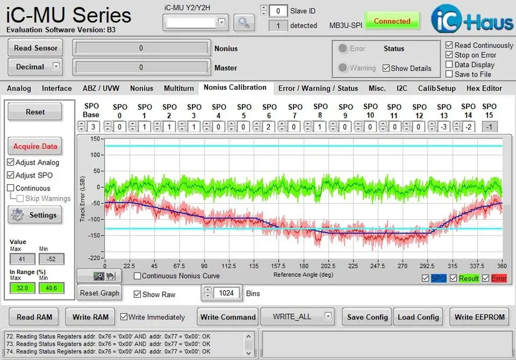Hide the Error plot via legend checkbox
Screen dimensions: 516x360
coord(485,278)
